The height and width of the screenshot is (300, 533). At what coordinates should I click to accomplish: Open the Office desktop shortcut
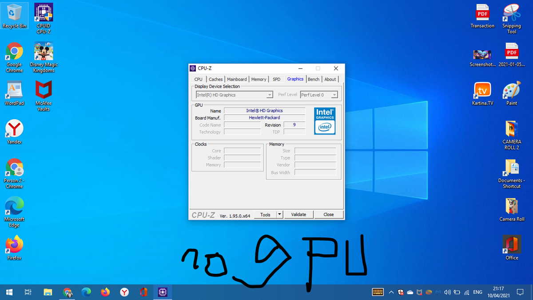(512, 248)
